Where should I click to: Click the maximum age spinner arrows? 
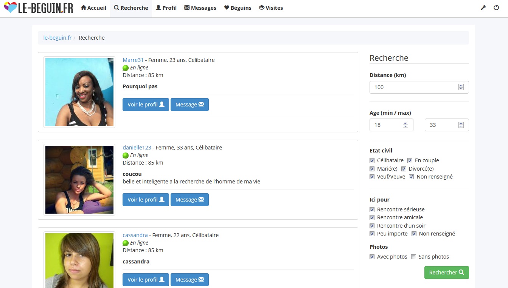coord(461,125)
